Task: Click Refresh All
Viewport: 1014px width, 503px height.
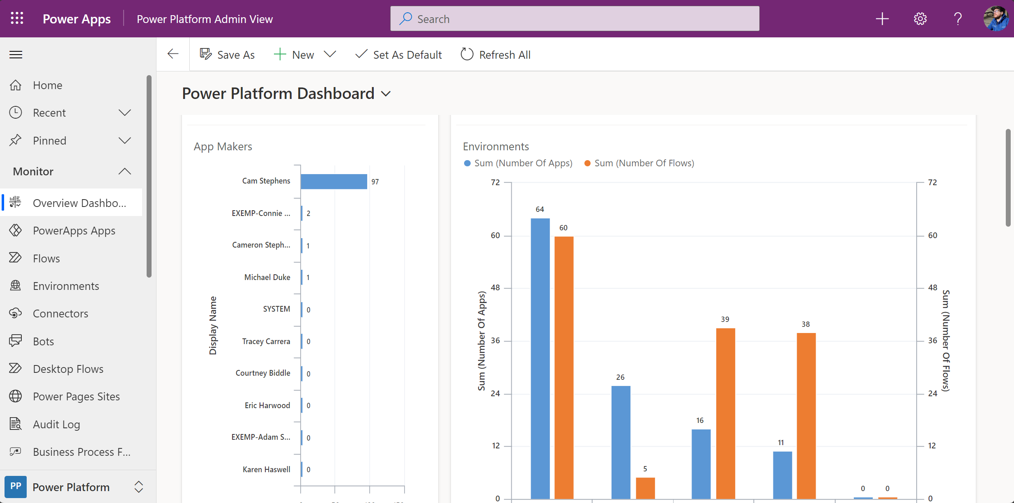Action: pyautogui.click(x=496, y=55)
